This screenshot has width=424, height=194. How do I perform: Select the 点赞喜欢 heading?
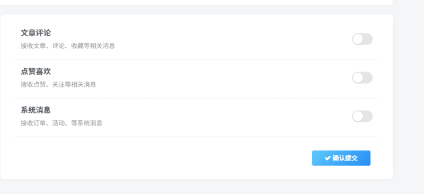click(x=36, y=72)
